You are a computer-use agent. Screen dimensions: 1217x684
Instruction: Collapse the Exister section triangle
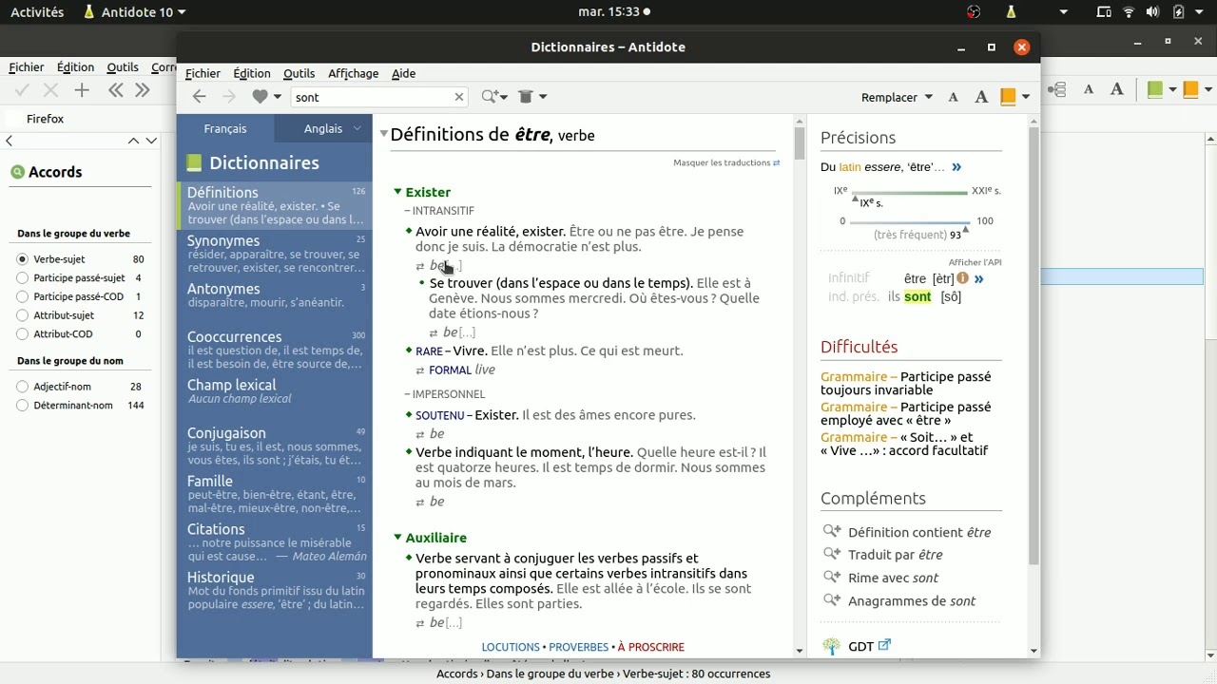click(398, 192)
